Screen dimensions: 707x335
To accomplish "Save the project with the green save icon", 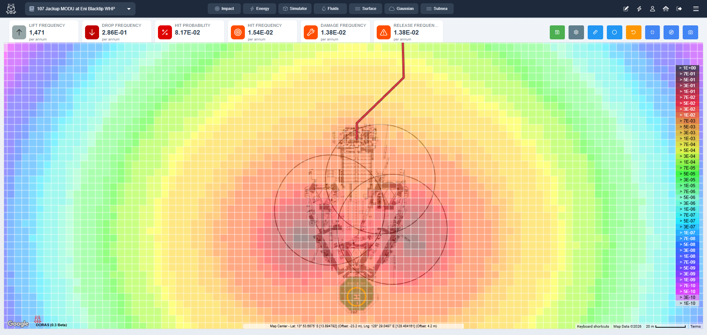I will pos(557,32).
